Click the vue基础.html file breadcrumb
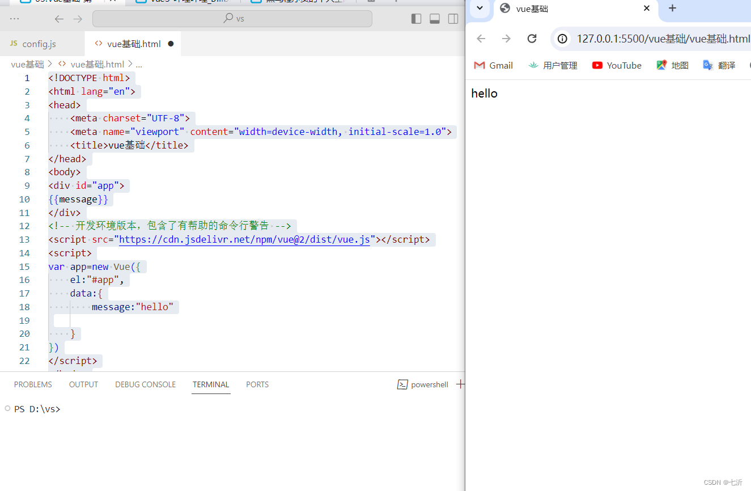This screenshot has height=491, width=751. 96,64
